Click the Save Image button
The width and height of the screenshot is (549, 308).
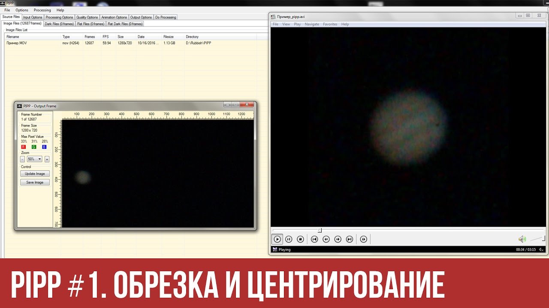pyautogui.click(x=35, y=182)
